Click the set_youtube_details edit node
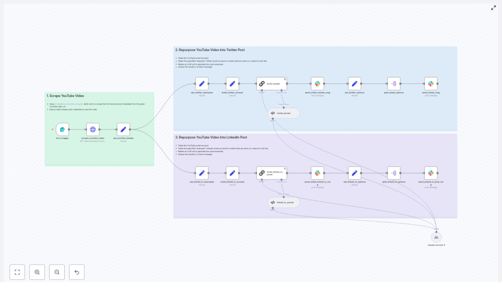This screenshot has height=299, width=502. click(x=124, y=129)
